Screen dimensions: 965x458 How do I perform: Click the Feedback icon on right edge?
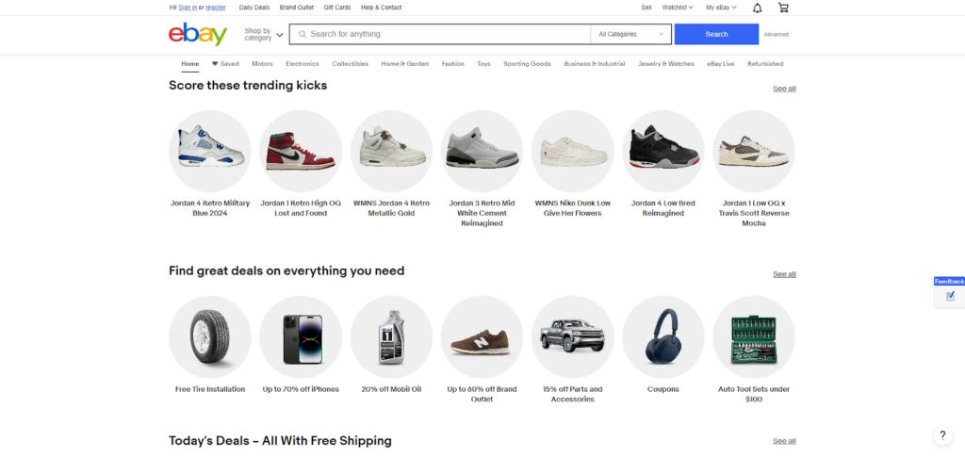point(950,295)
